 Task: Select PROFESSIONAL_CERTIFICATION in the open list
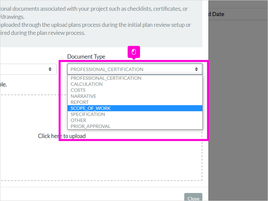(135, 78)
